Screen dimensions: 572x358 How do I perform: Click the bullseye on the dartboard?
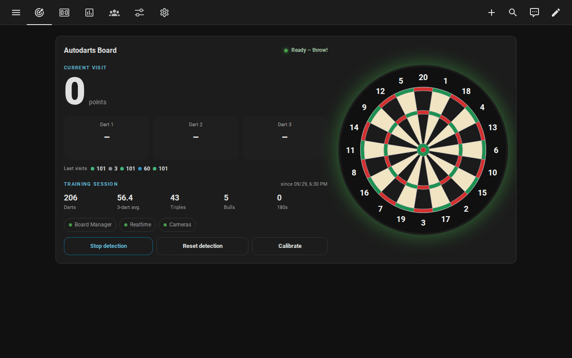pyautogui.click(x=423, y=150)
